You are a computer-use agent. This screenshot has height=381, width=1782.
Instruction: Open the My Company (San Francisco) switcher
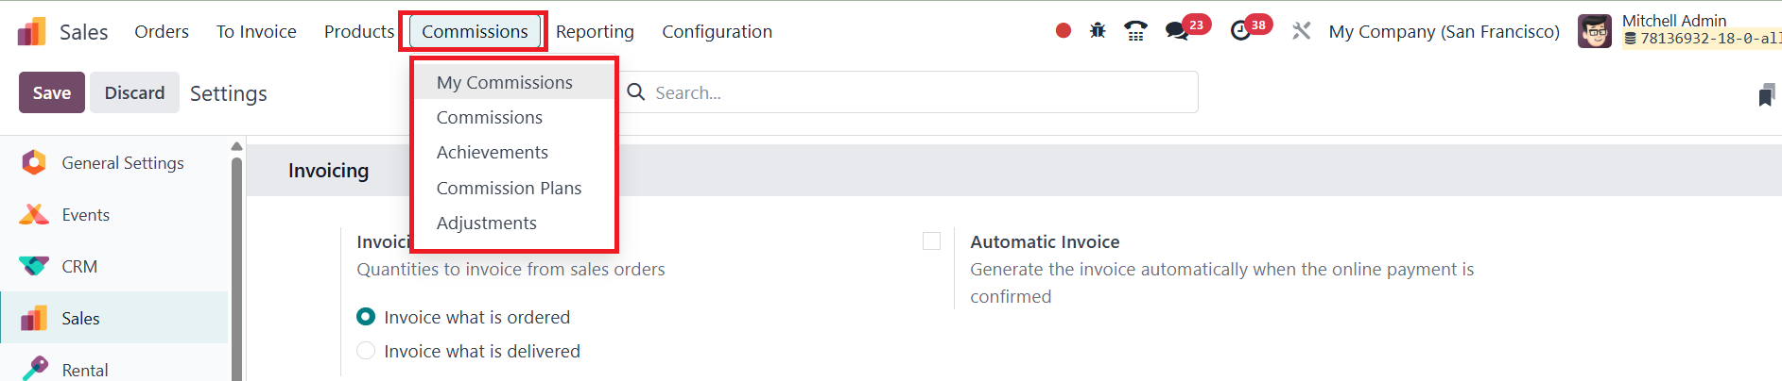point(1444,31)
